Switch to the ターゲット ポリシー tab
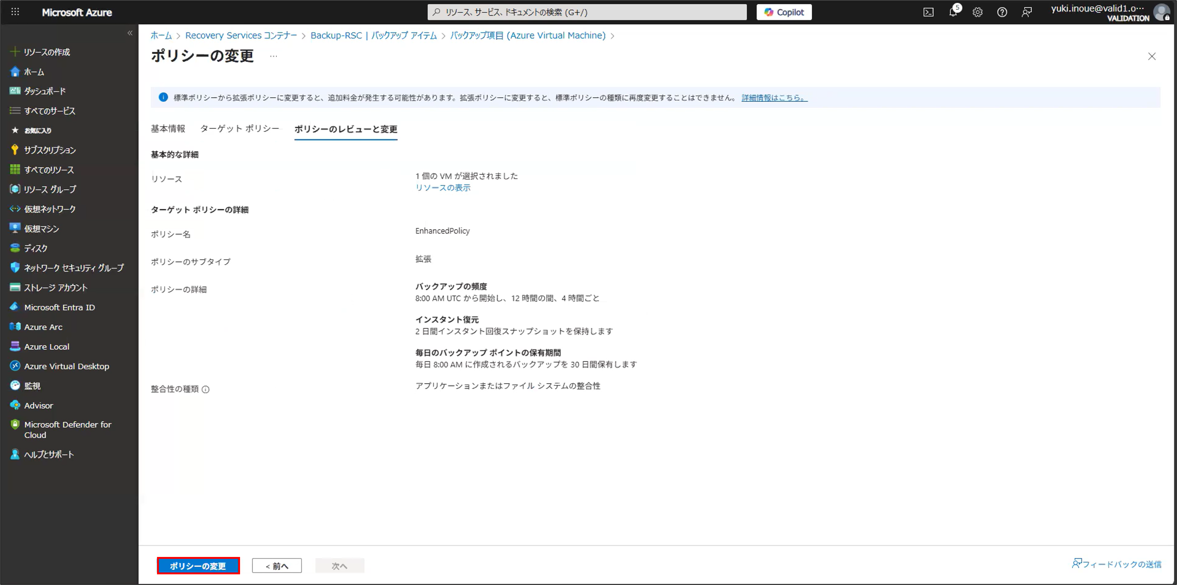The width and height of the screenshot is (1177, 585). click(240, 129)
